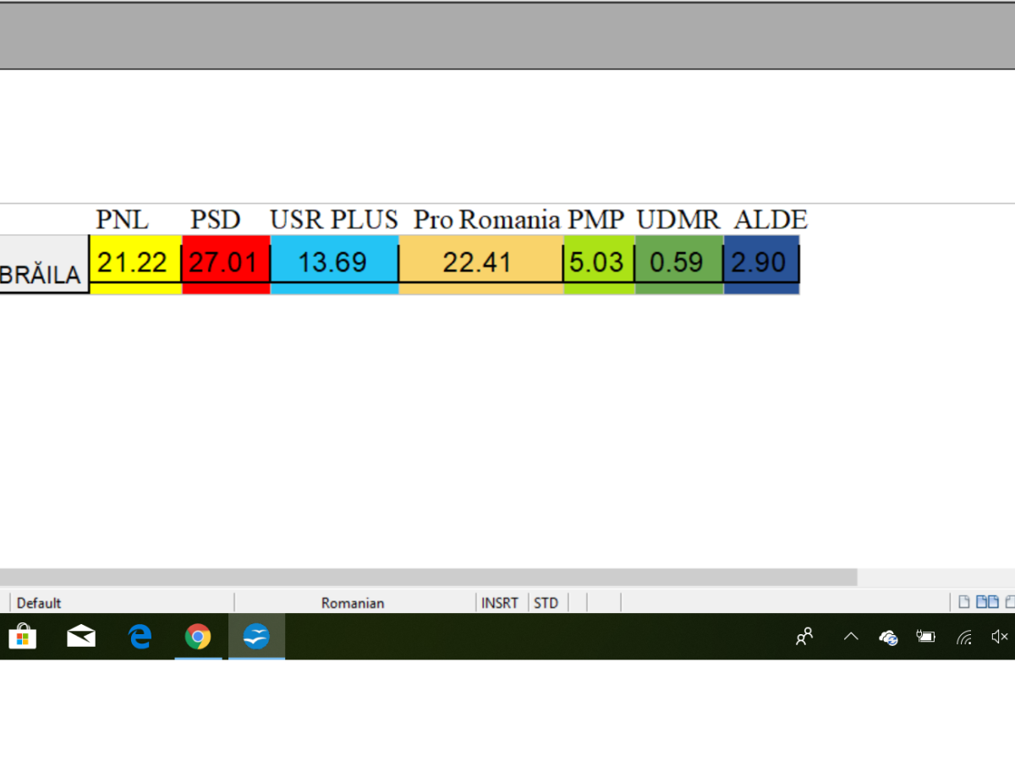
Task: Toggle STD selection mode in status bar
Action: click(546, 603)
